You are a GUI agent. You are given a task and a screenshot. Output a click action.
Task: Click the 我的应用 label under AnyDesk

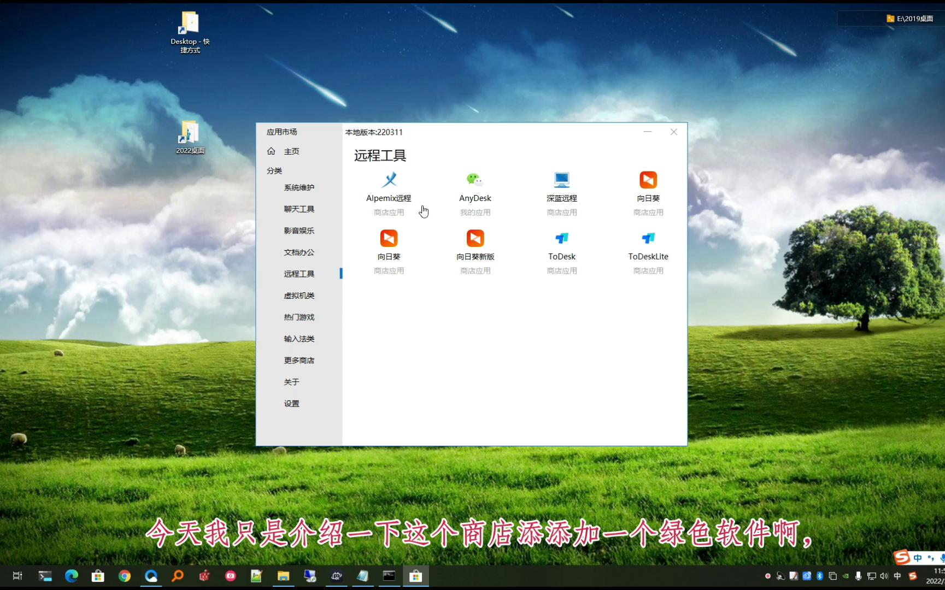pos(475,213)
